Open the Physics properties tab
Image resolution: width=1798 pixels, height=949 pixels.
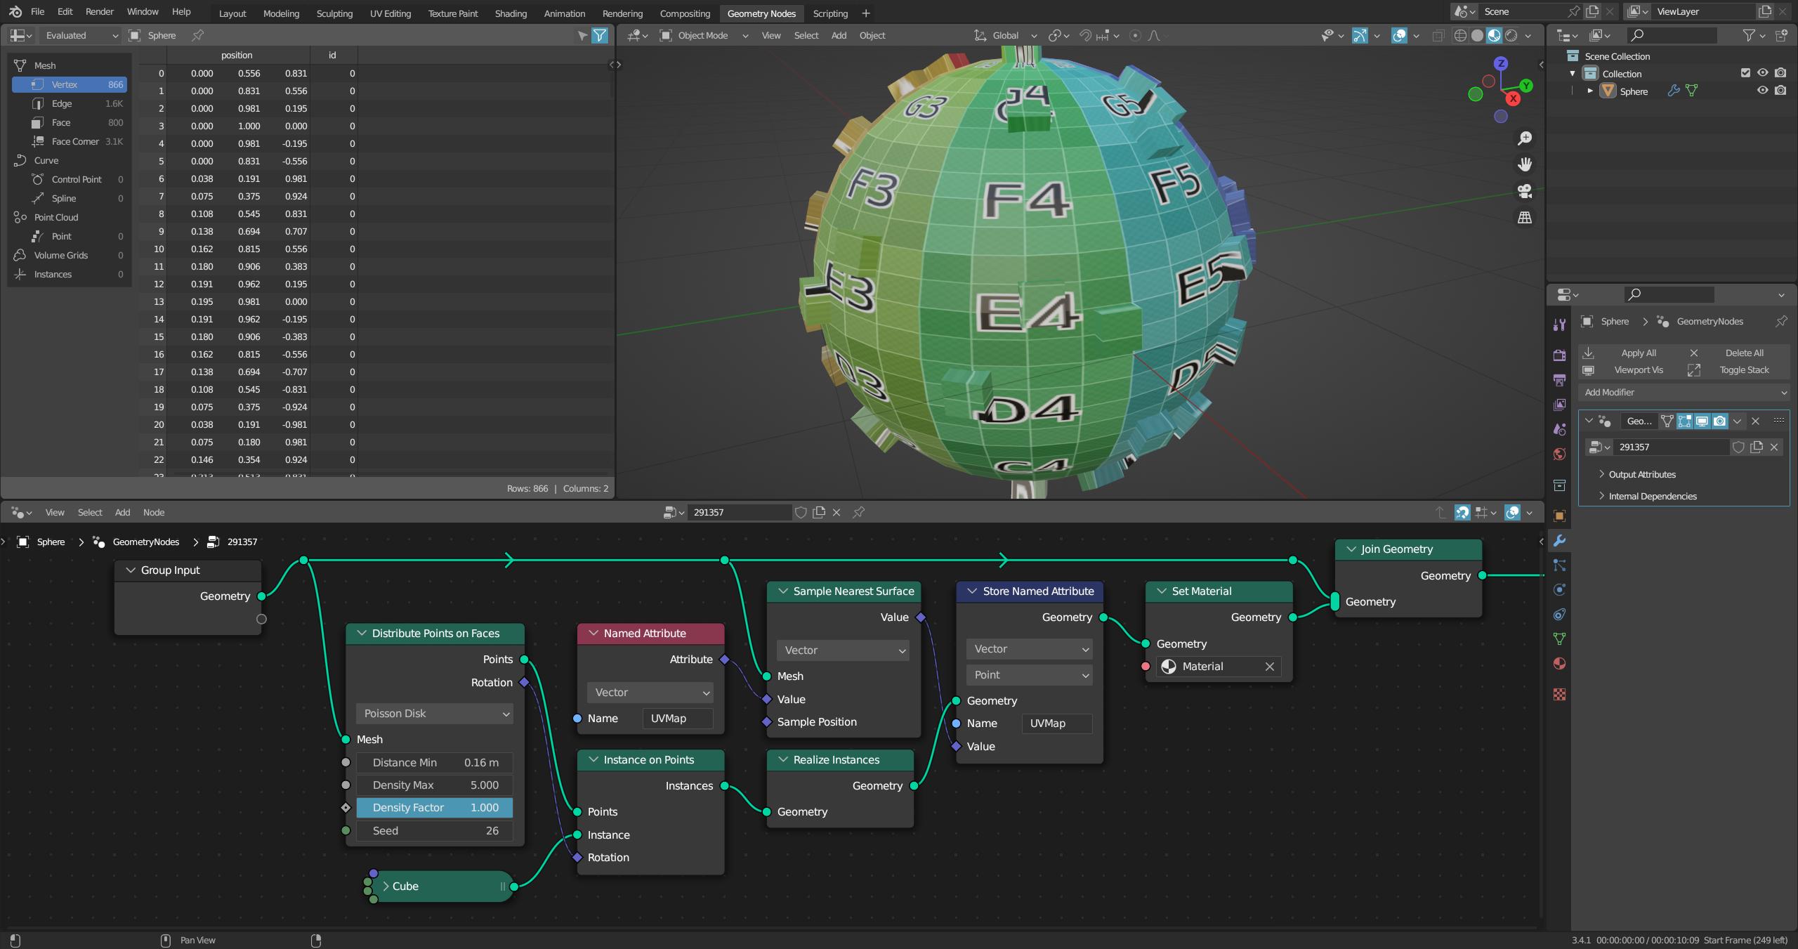click(x=1559, y=589)
